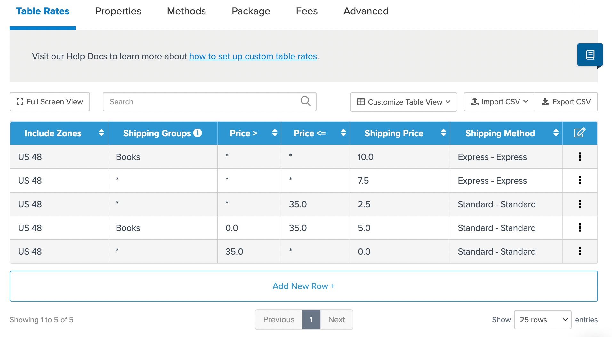
Task: Expand the Customize Table View dropdown
Action: point(404,102)
